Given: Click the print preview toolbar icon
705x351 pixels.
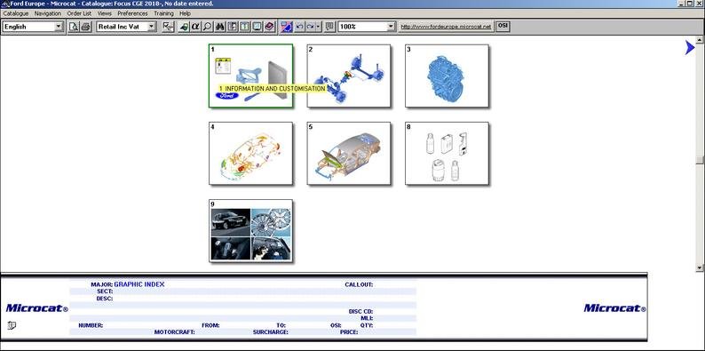Looking at the screenshot, I should tap(74, 27).
